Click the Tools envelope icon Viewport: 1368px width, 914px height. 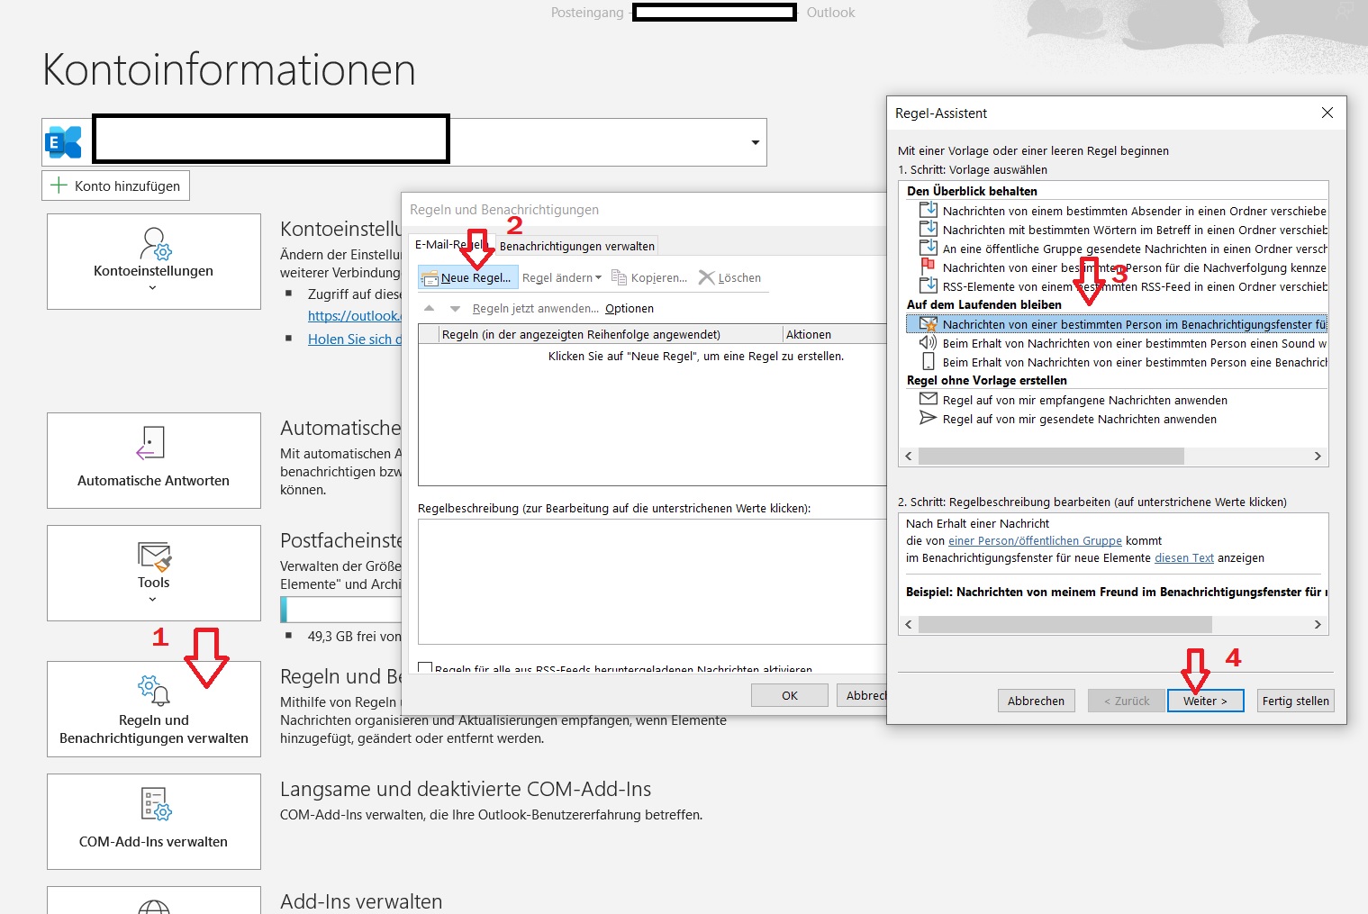pos(154,557)
